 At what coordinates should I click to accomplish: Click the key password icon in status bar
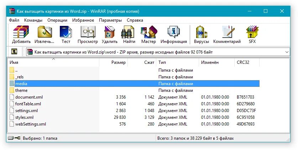click(x=17, y=138)
